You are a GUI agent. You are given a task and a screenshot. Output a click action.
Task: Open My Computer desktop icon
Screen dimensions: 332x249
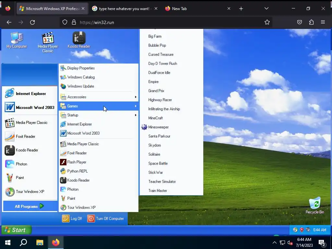[x=17, y=40]
